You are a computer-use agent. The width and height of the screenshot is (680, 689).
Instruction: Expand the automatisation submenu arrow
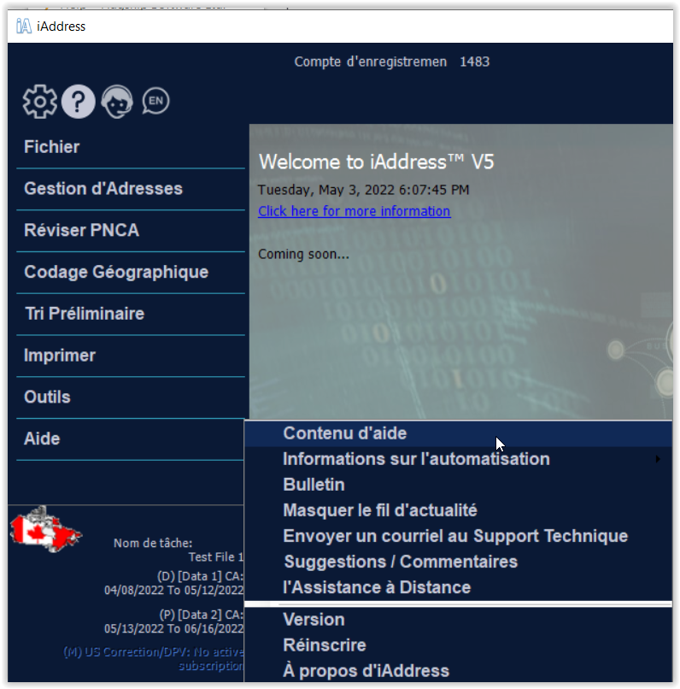[x=658, y=459]
